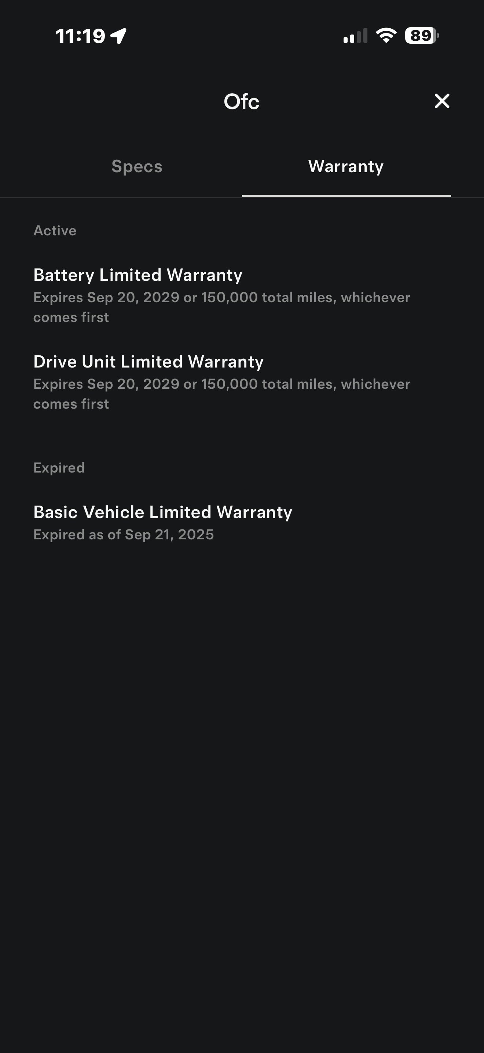Tap the 'Expired as of Sep 21, 2025' text
This screenshot has height=1053, width=484.
tap(124, 535)
